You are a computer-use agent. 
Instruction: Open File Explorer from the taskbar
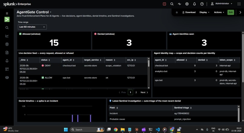click(123, 129)
